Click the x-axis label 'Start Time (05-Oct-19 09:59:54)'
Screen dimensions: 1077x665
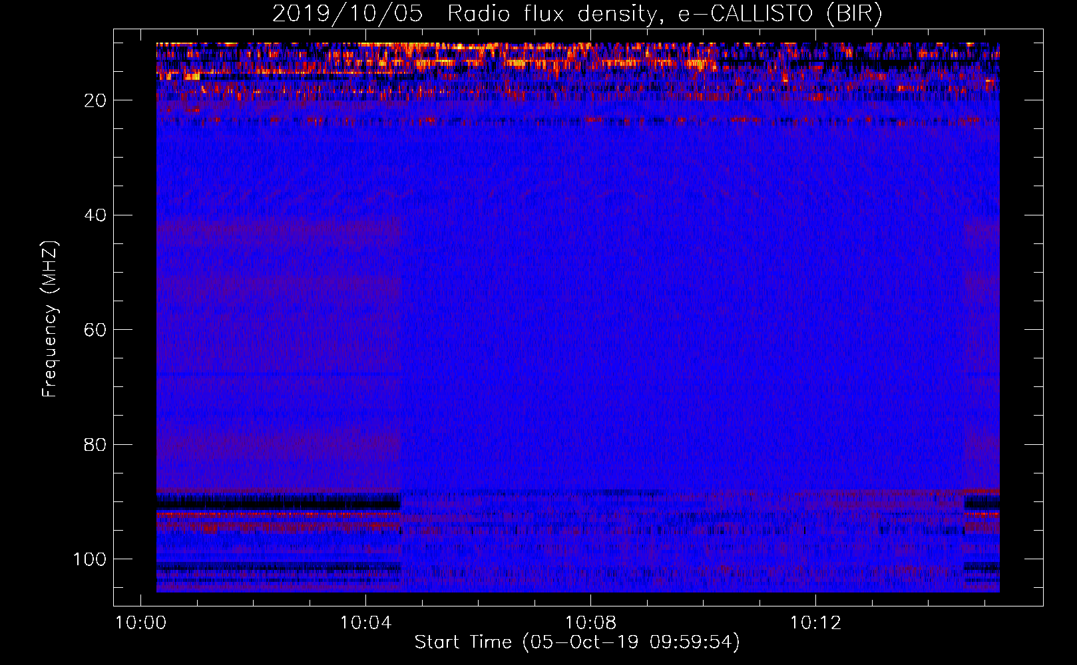577,642
